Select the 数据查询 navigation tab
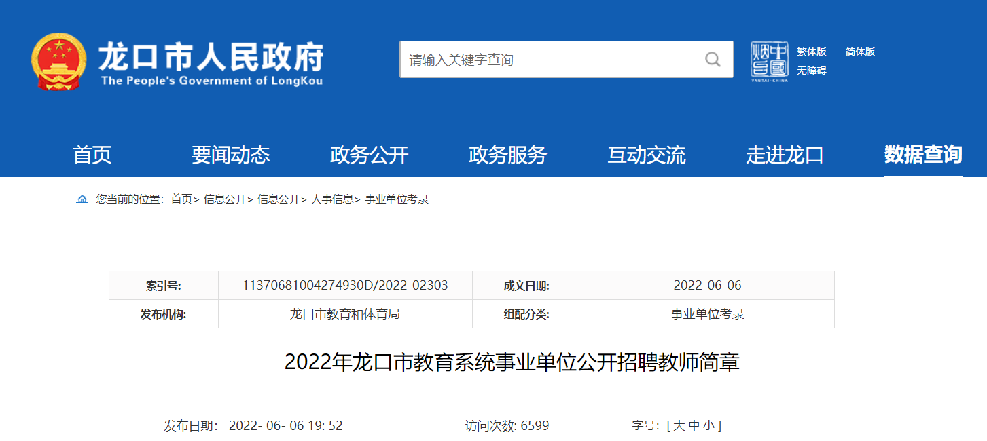 pyautogui.click(x=922, y=155)
